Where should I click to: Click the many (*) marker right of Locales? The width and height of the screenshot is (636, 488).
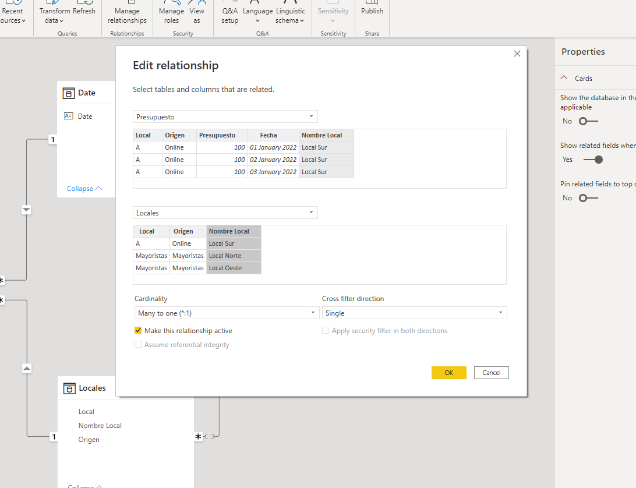(x=198, y=437)
